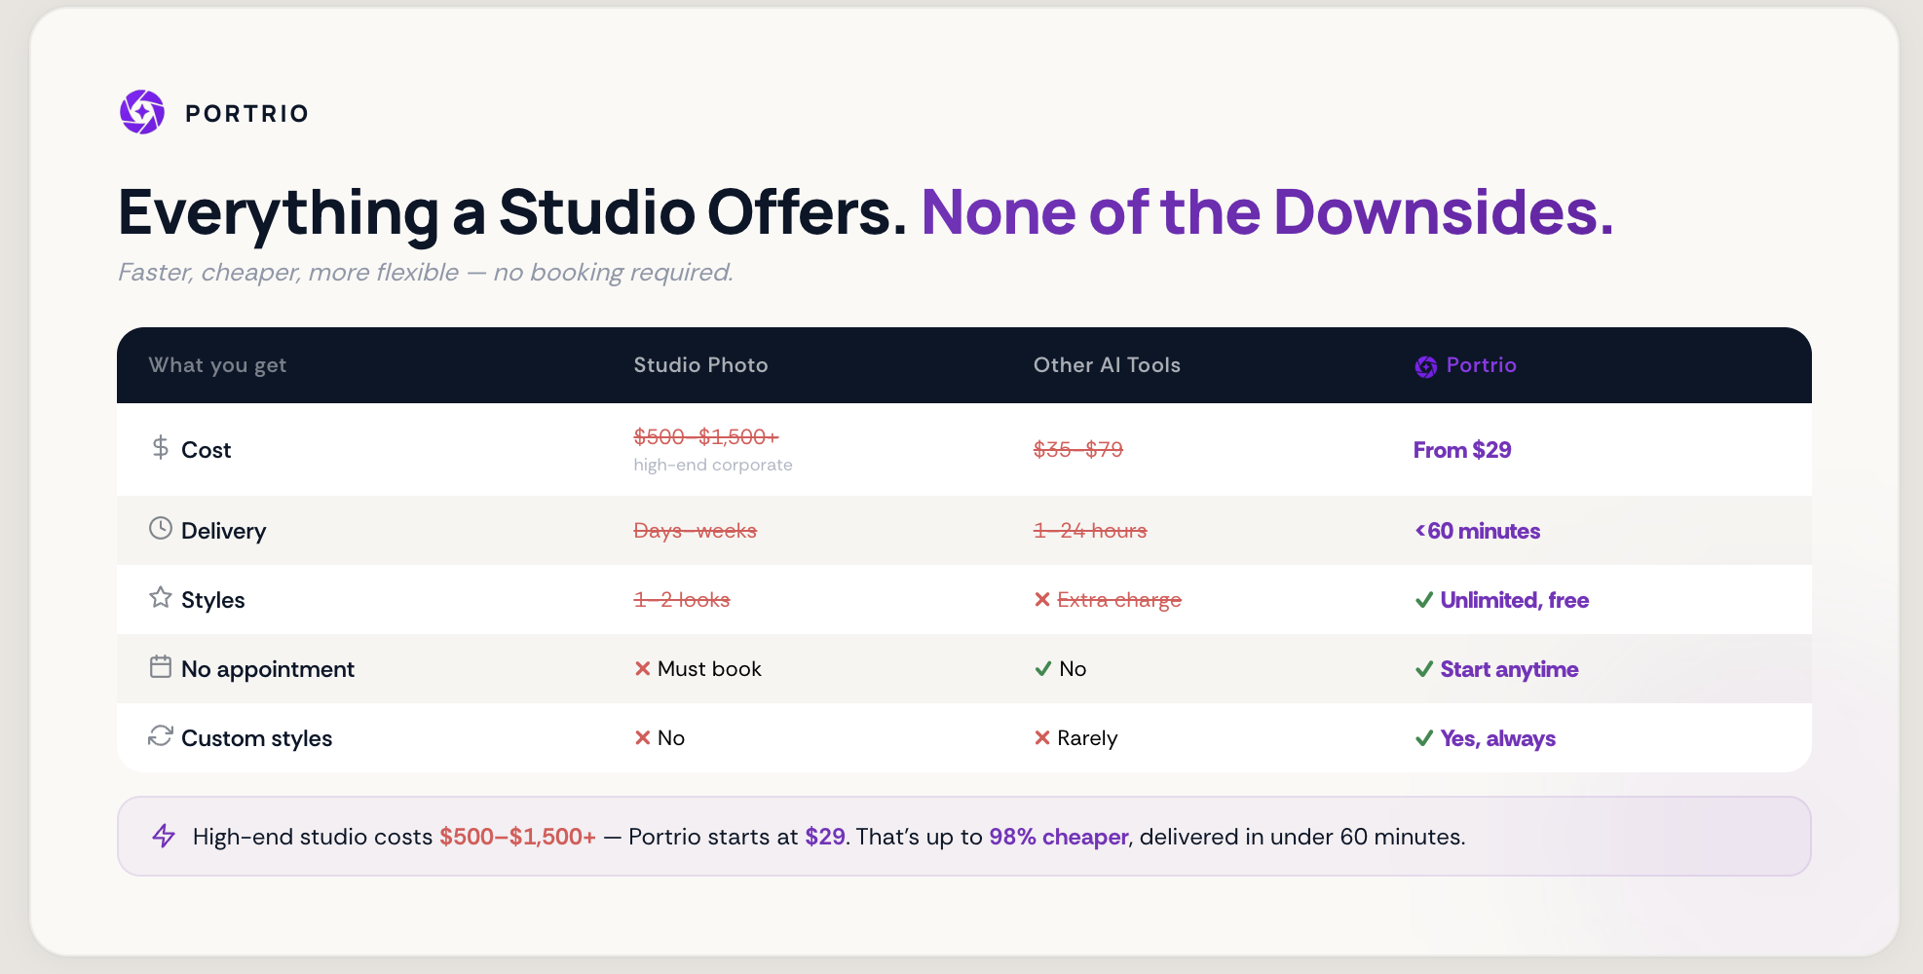Viewport: 1923px width, 974px height.
Task: Click the clock icon beside Delivery
Action: (x=161, y=528)
